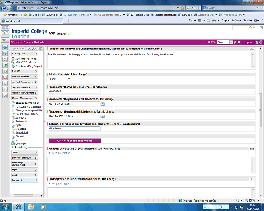
Task: Click the Logout button
Action: coord(248,42)
